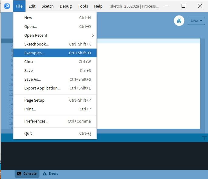Viewport: 208px width, 179px height.
Task: Close the Processing window
Action: click(200, 6)
